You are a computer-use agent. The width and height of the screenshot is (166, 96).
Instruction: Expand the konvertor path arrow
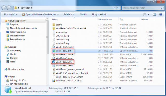(x=32, y=8)
